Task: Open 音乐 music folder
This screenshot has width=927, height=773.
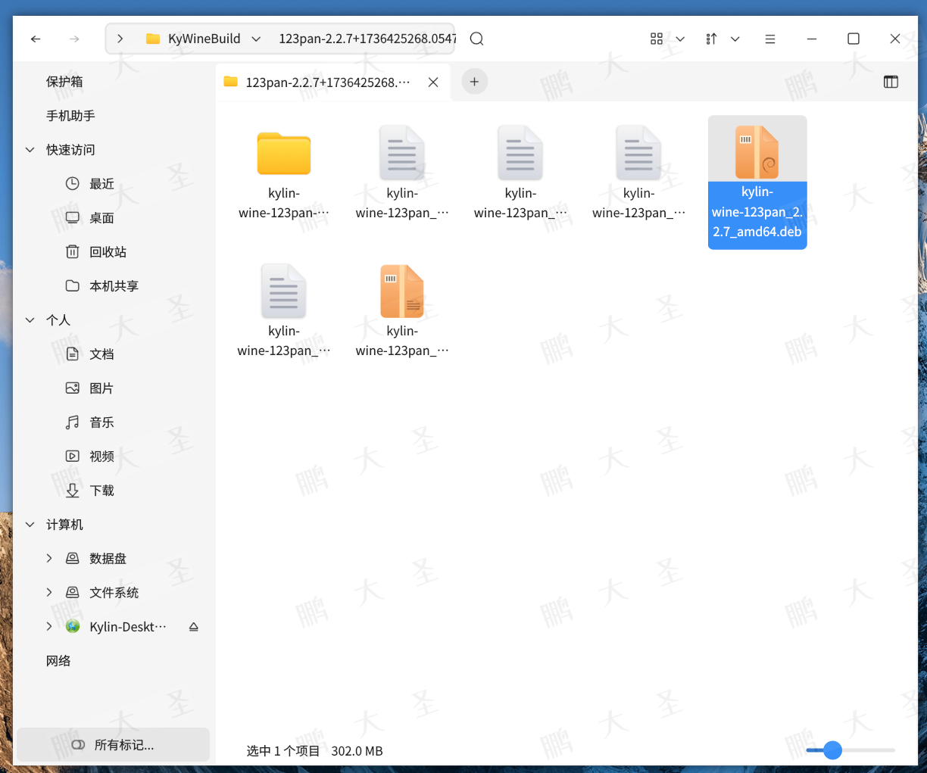Action: [x=101, y=422]
